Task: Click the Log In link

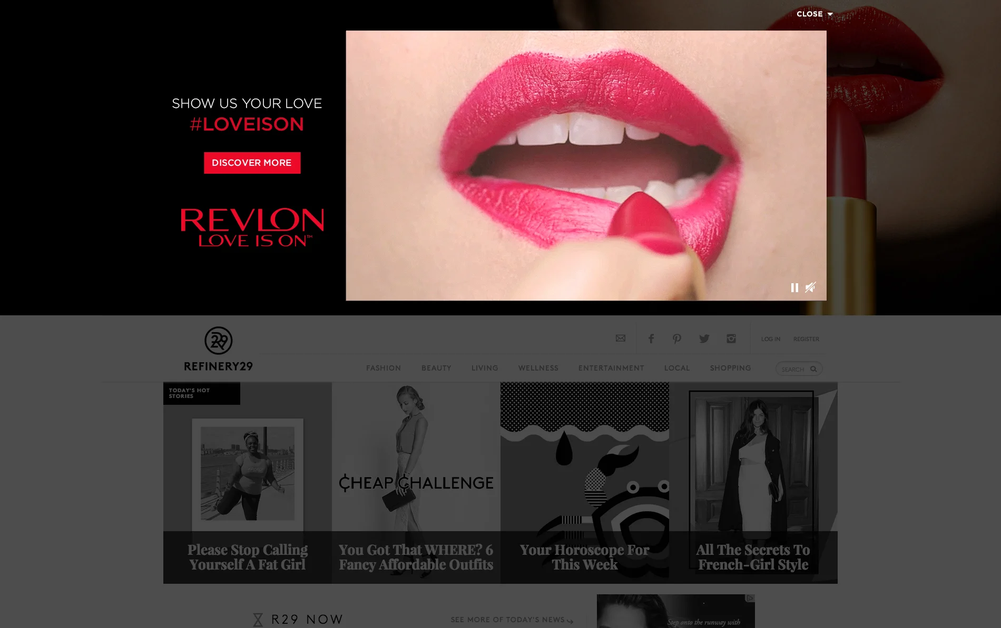Action: pos(771,339)
